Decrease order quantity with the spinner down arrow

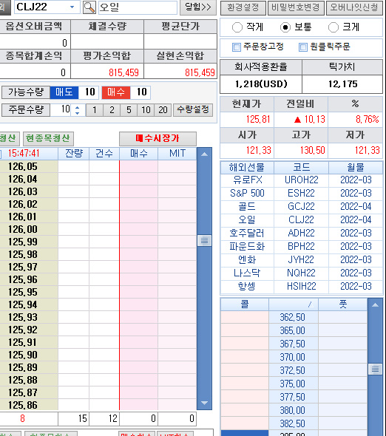[78, 113]
